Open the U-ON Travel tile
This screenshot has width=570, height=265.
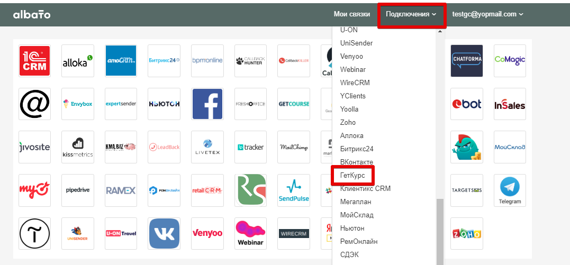pyautogui.click(x=121, y=233)
